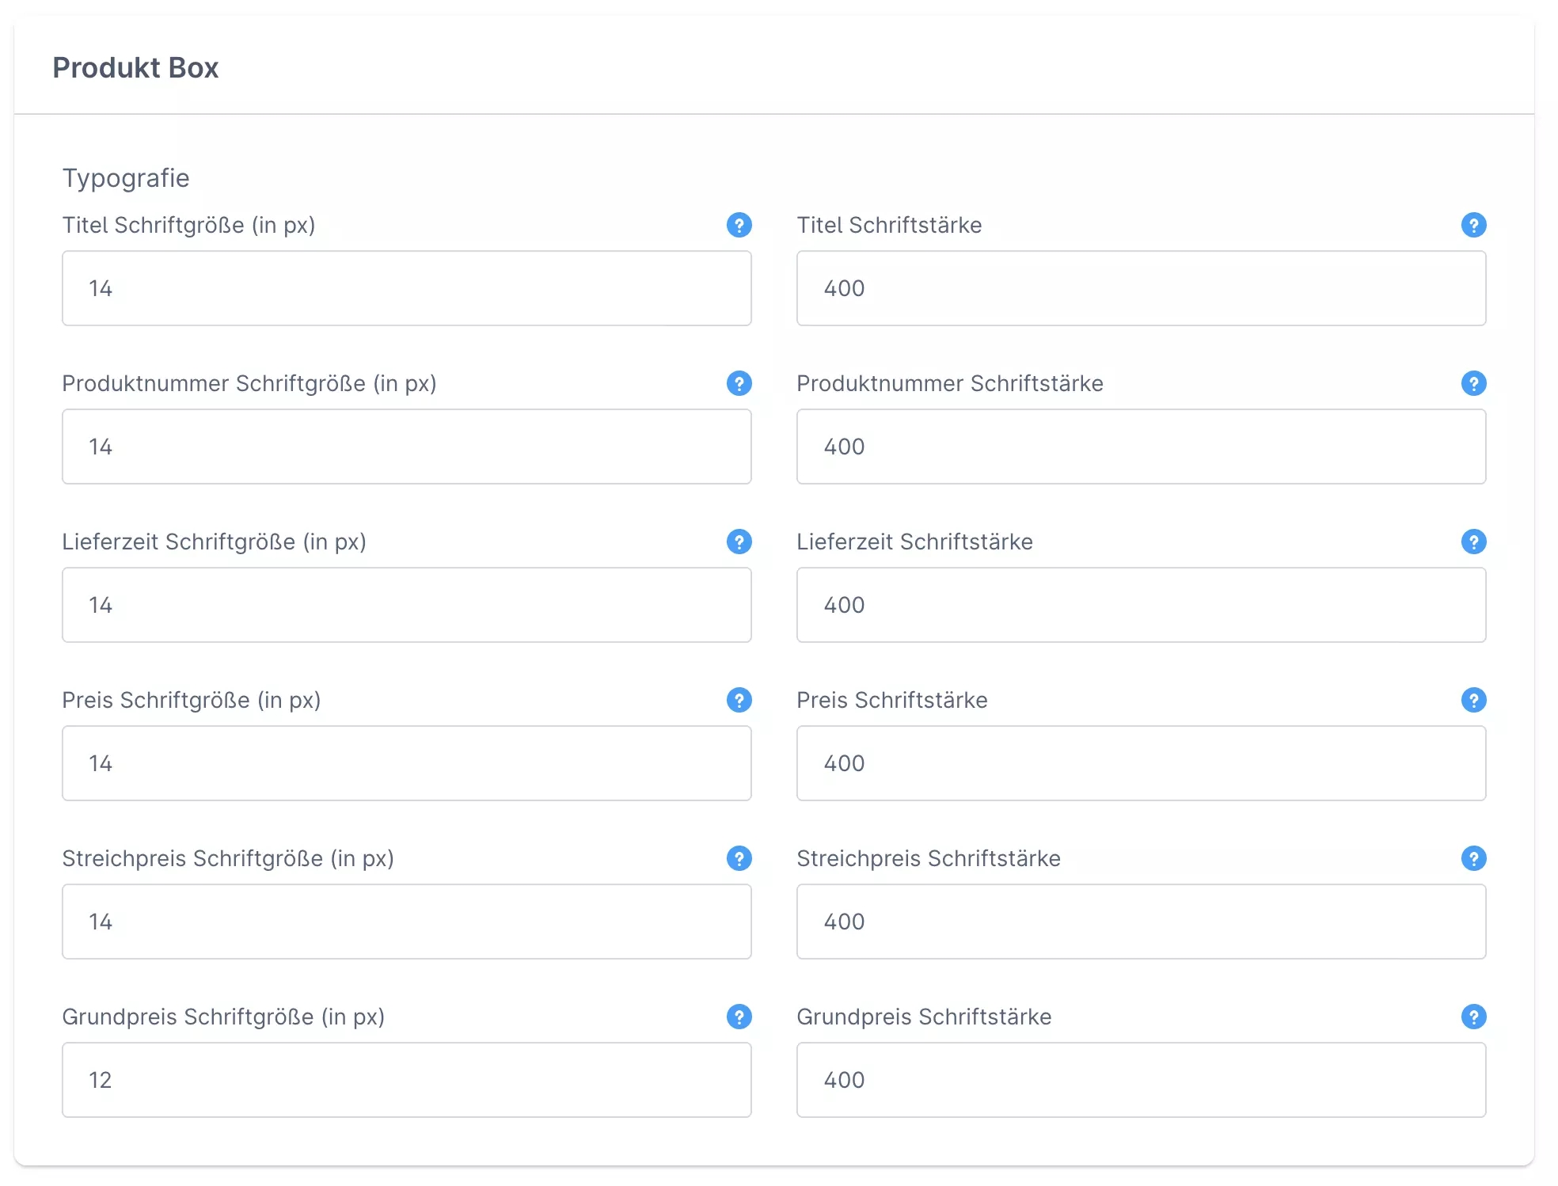Click help icon beside Preis Schriftstärke

click(x=1473, y=700)
